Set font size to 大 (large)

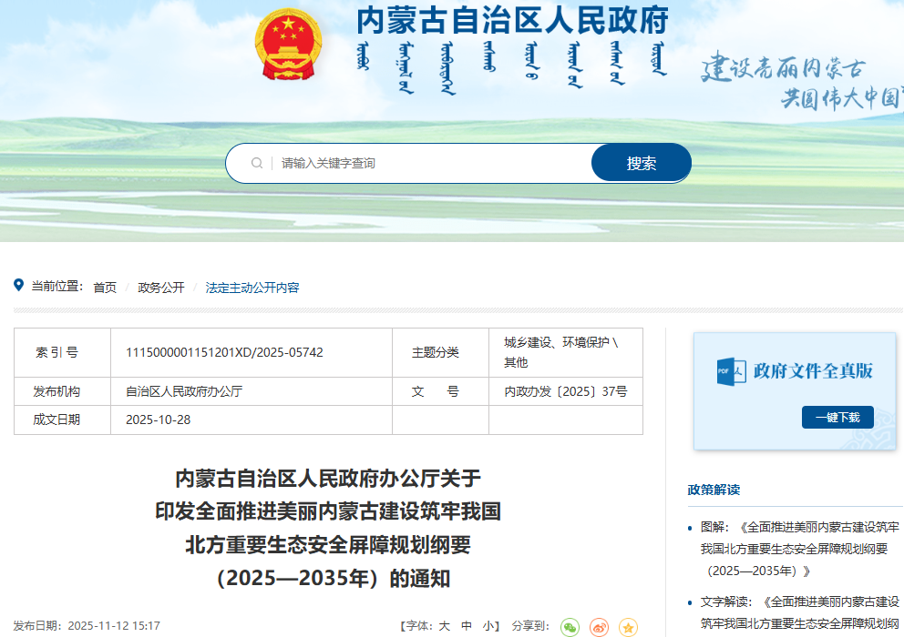click(444, 626)
